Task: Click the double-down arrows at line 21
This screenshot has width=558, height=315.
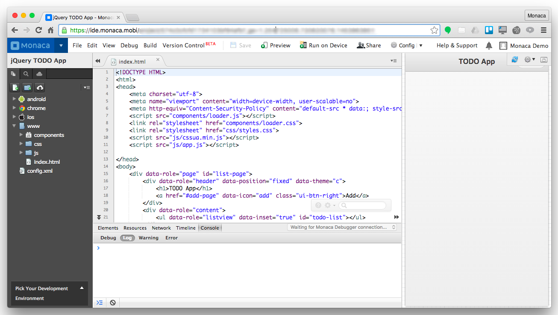Action: point(99,217)
